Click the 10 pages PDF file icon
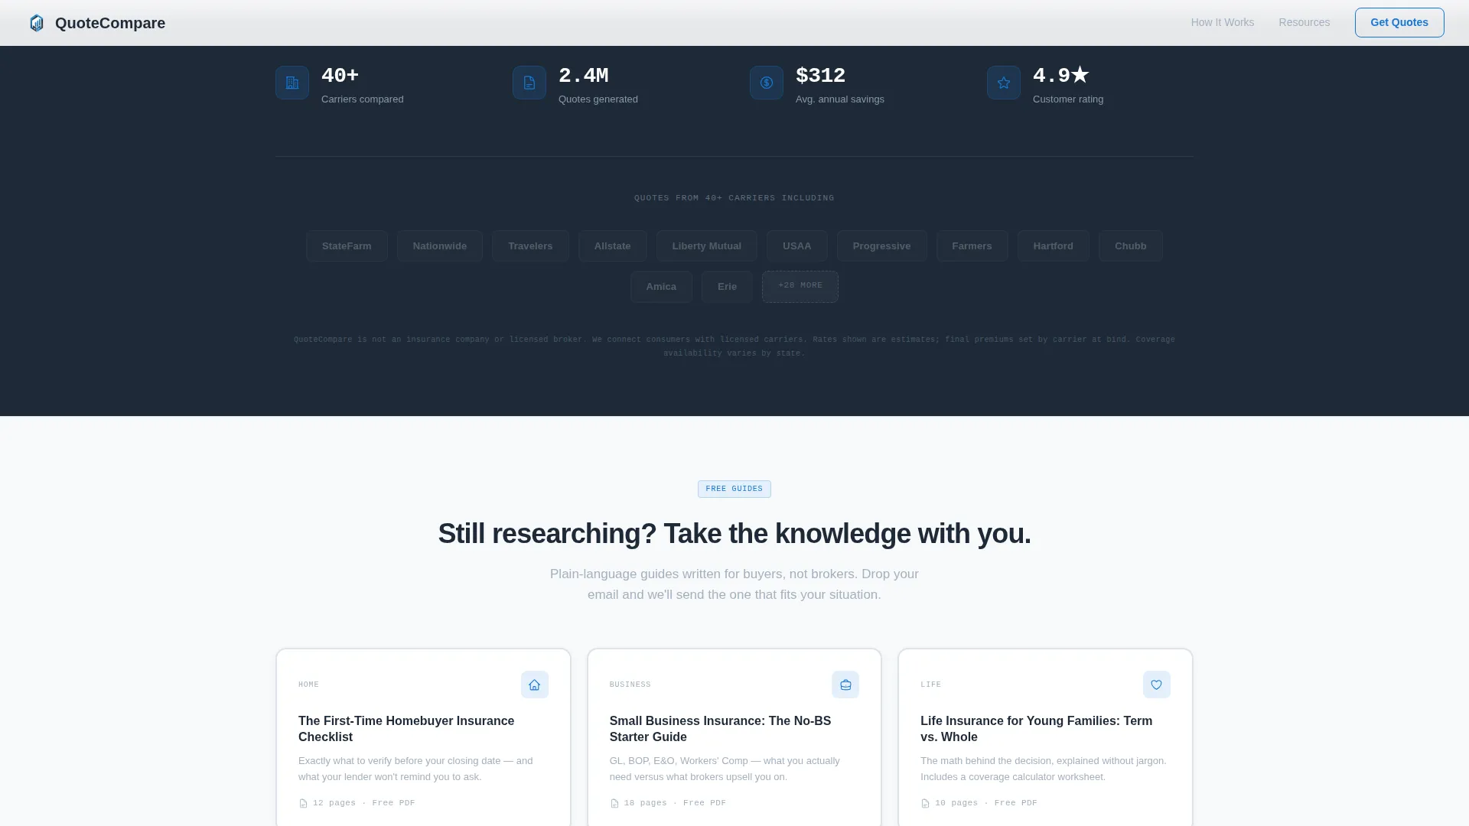The height and width of the screenshot is (826, 1469). point(925,803)
